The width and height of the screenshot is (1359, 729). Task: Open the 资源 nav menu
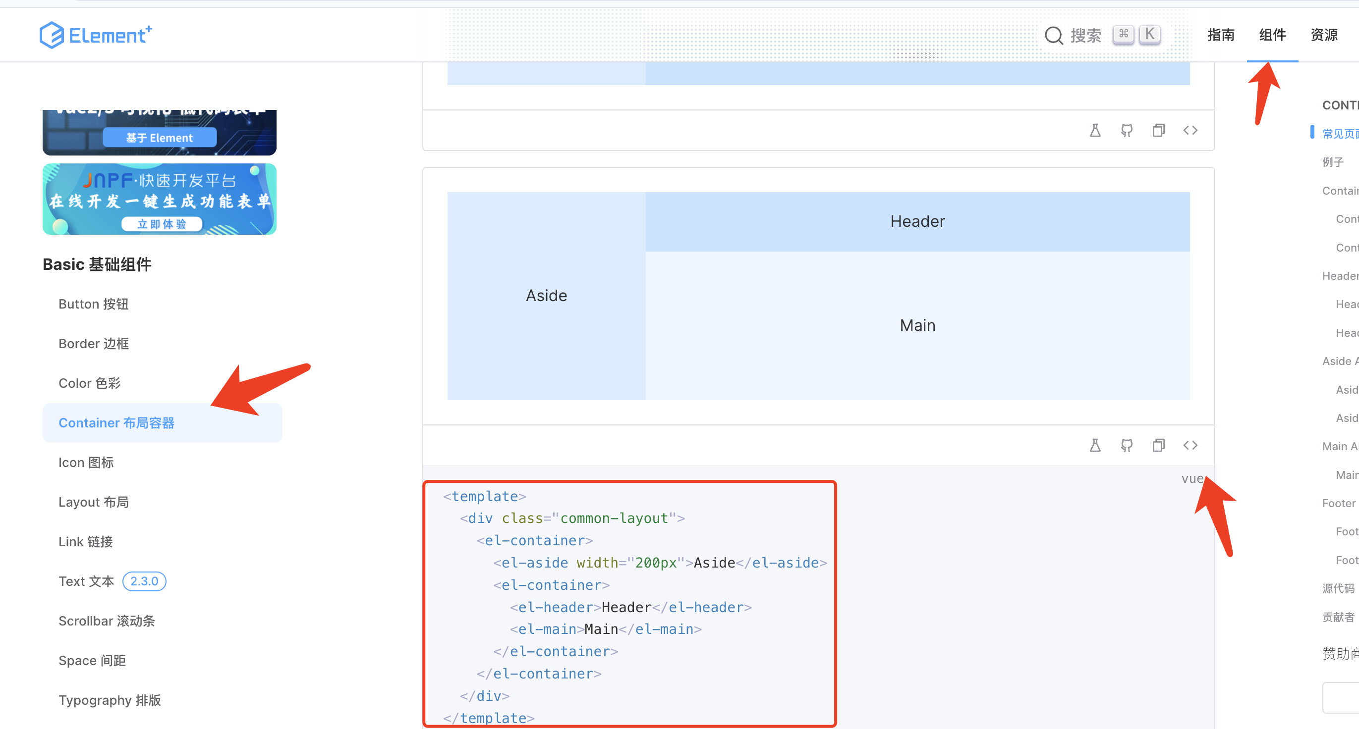pyautogui.click(x=1324, y=35)
